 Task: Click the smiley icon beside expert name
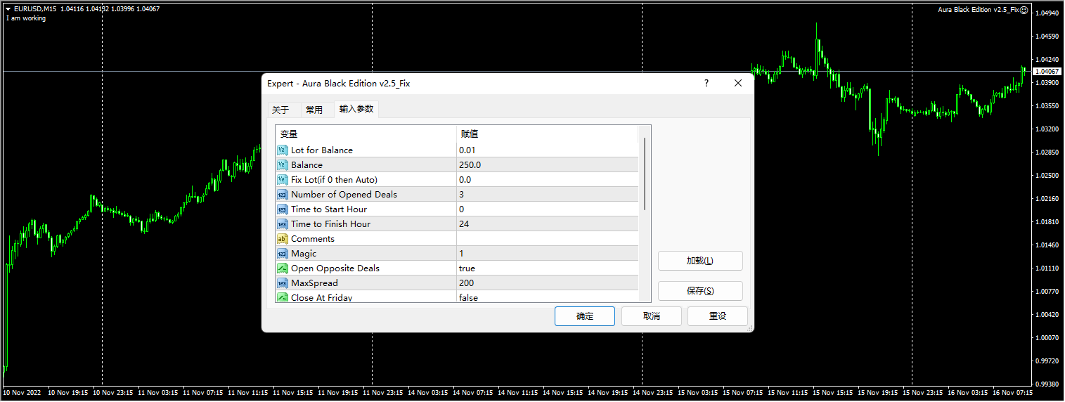click(x=1024, y=10)
